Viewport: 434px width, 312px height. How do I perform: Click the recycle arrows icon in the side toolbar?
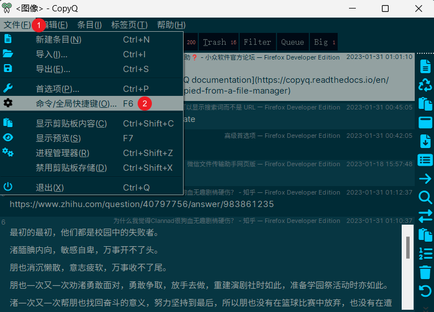pos(425,85)
